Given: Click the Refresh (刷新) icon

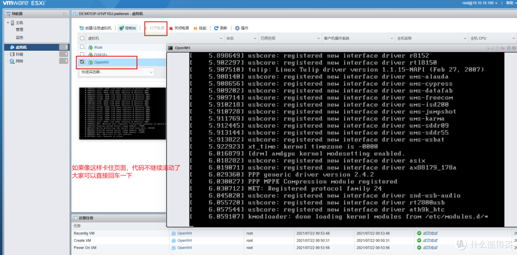Looking at the screenshot, I should [216, 28].
